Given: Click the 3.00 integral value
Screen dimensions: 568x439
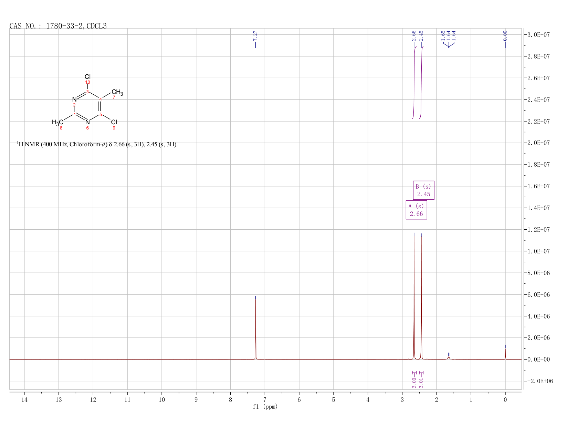Looking at the screenshot, I should 414,383.
